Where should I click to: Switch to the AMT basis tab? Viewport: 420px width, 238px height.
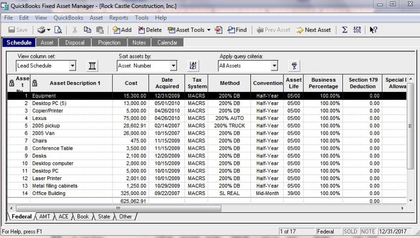(44, 216)
